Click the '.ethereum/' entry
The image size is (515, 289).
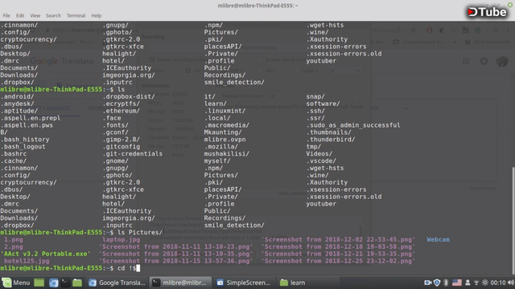121,111
